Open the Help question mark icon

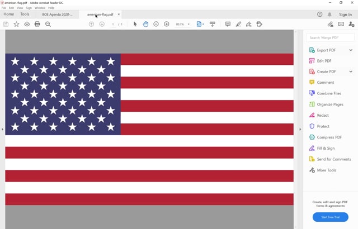pyautogui.click(x=319, y=15)
